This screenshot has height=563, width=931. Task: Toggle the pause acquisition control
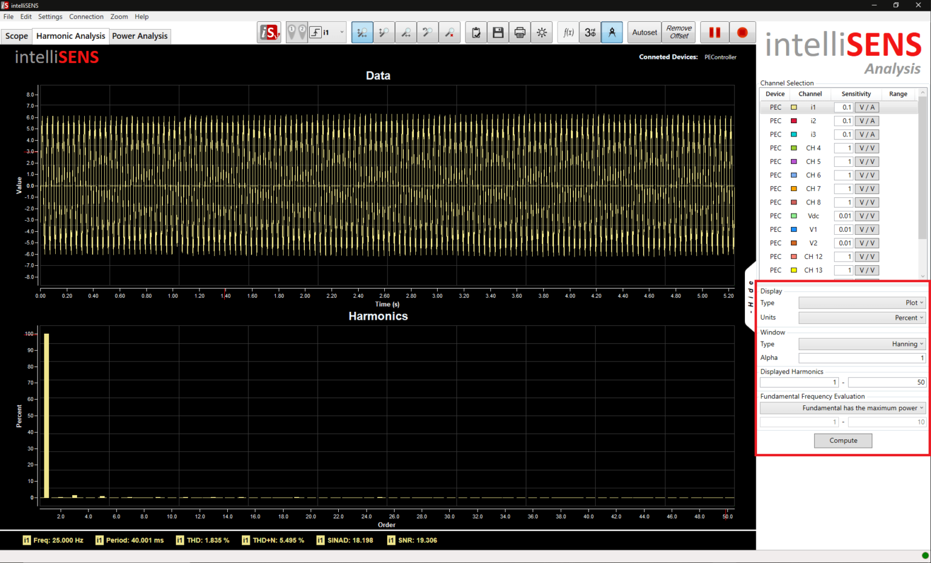tap(714, 32)
